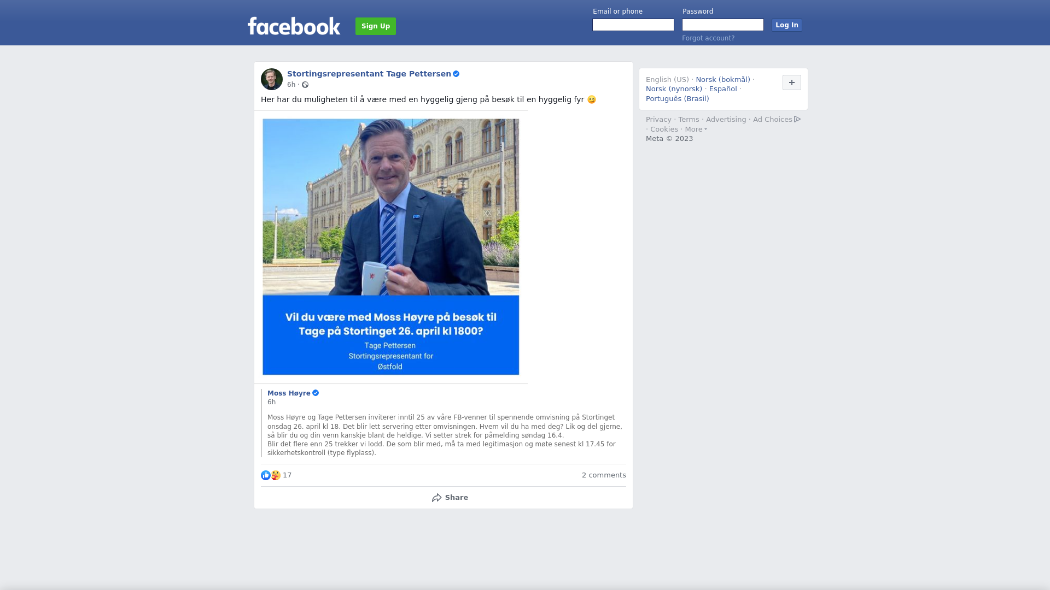Click the Log In button
This screenshot has width=1050, height=590.
click(787, 25)
